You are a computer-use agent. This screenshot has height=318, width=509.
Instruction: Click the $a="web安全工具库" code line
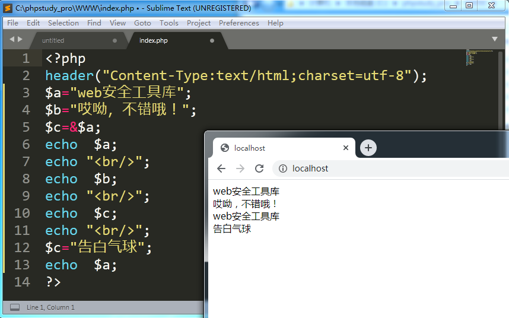pyautogui.click(x=118, y=93)
